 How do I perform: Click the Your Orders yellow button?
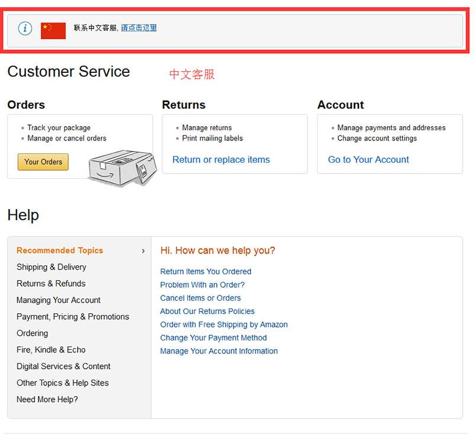point(43,162)
